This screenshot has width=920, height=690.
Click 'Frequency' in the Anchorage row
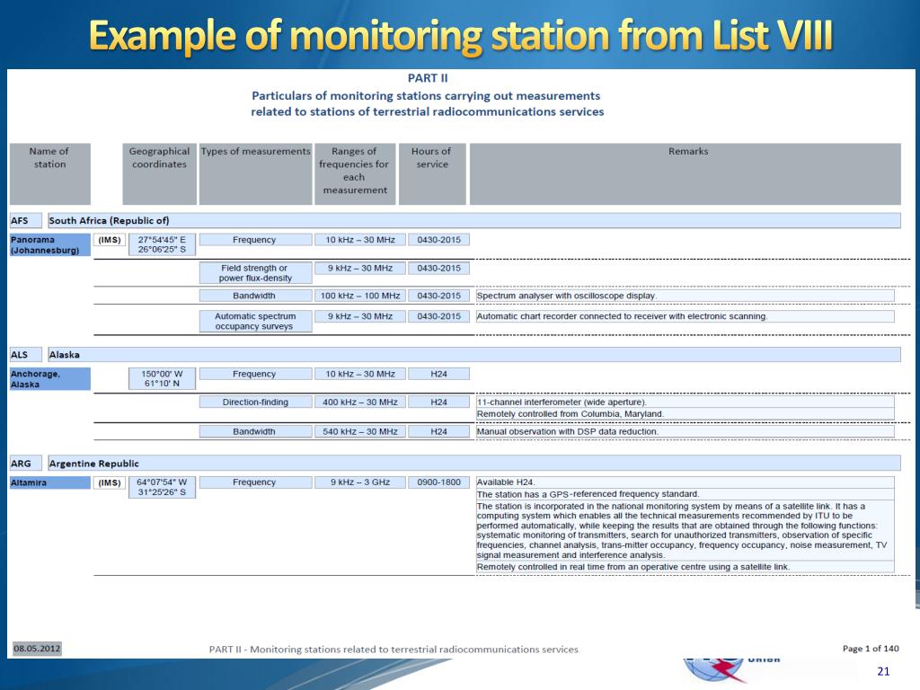255,374
